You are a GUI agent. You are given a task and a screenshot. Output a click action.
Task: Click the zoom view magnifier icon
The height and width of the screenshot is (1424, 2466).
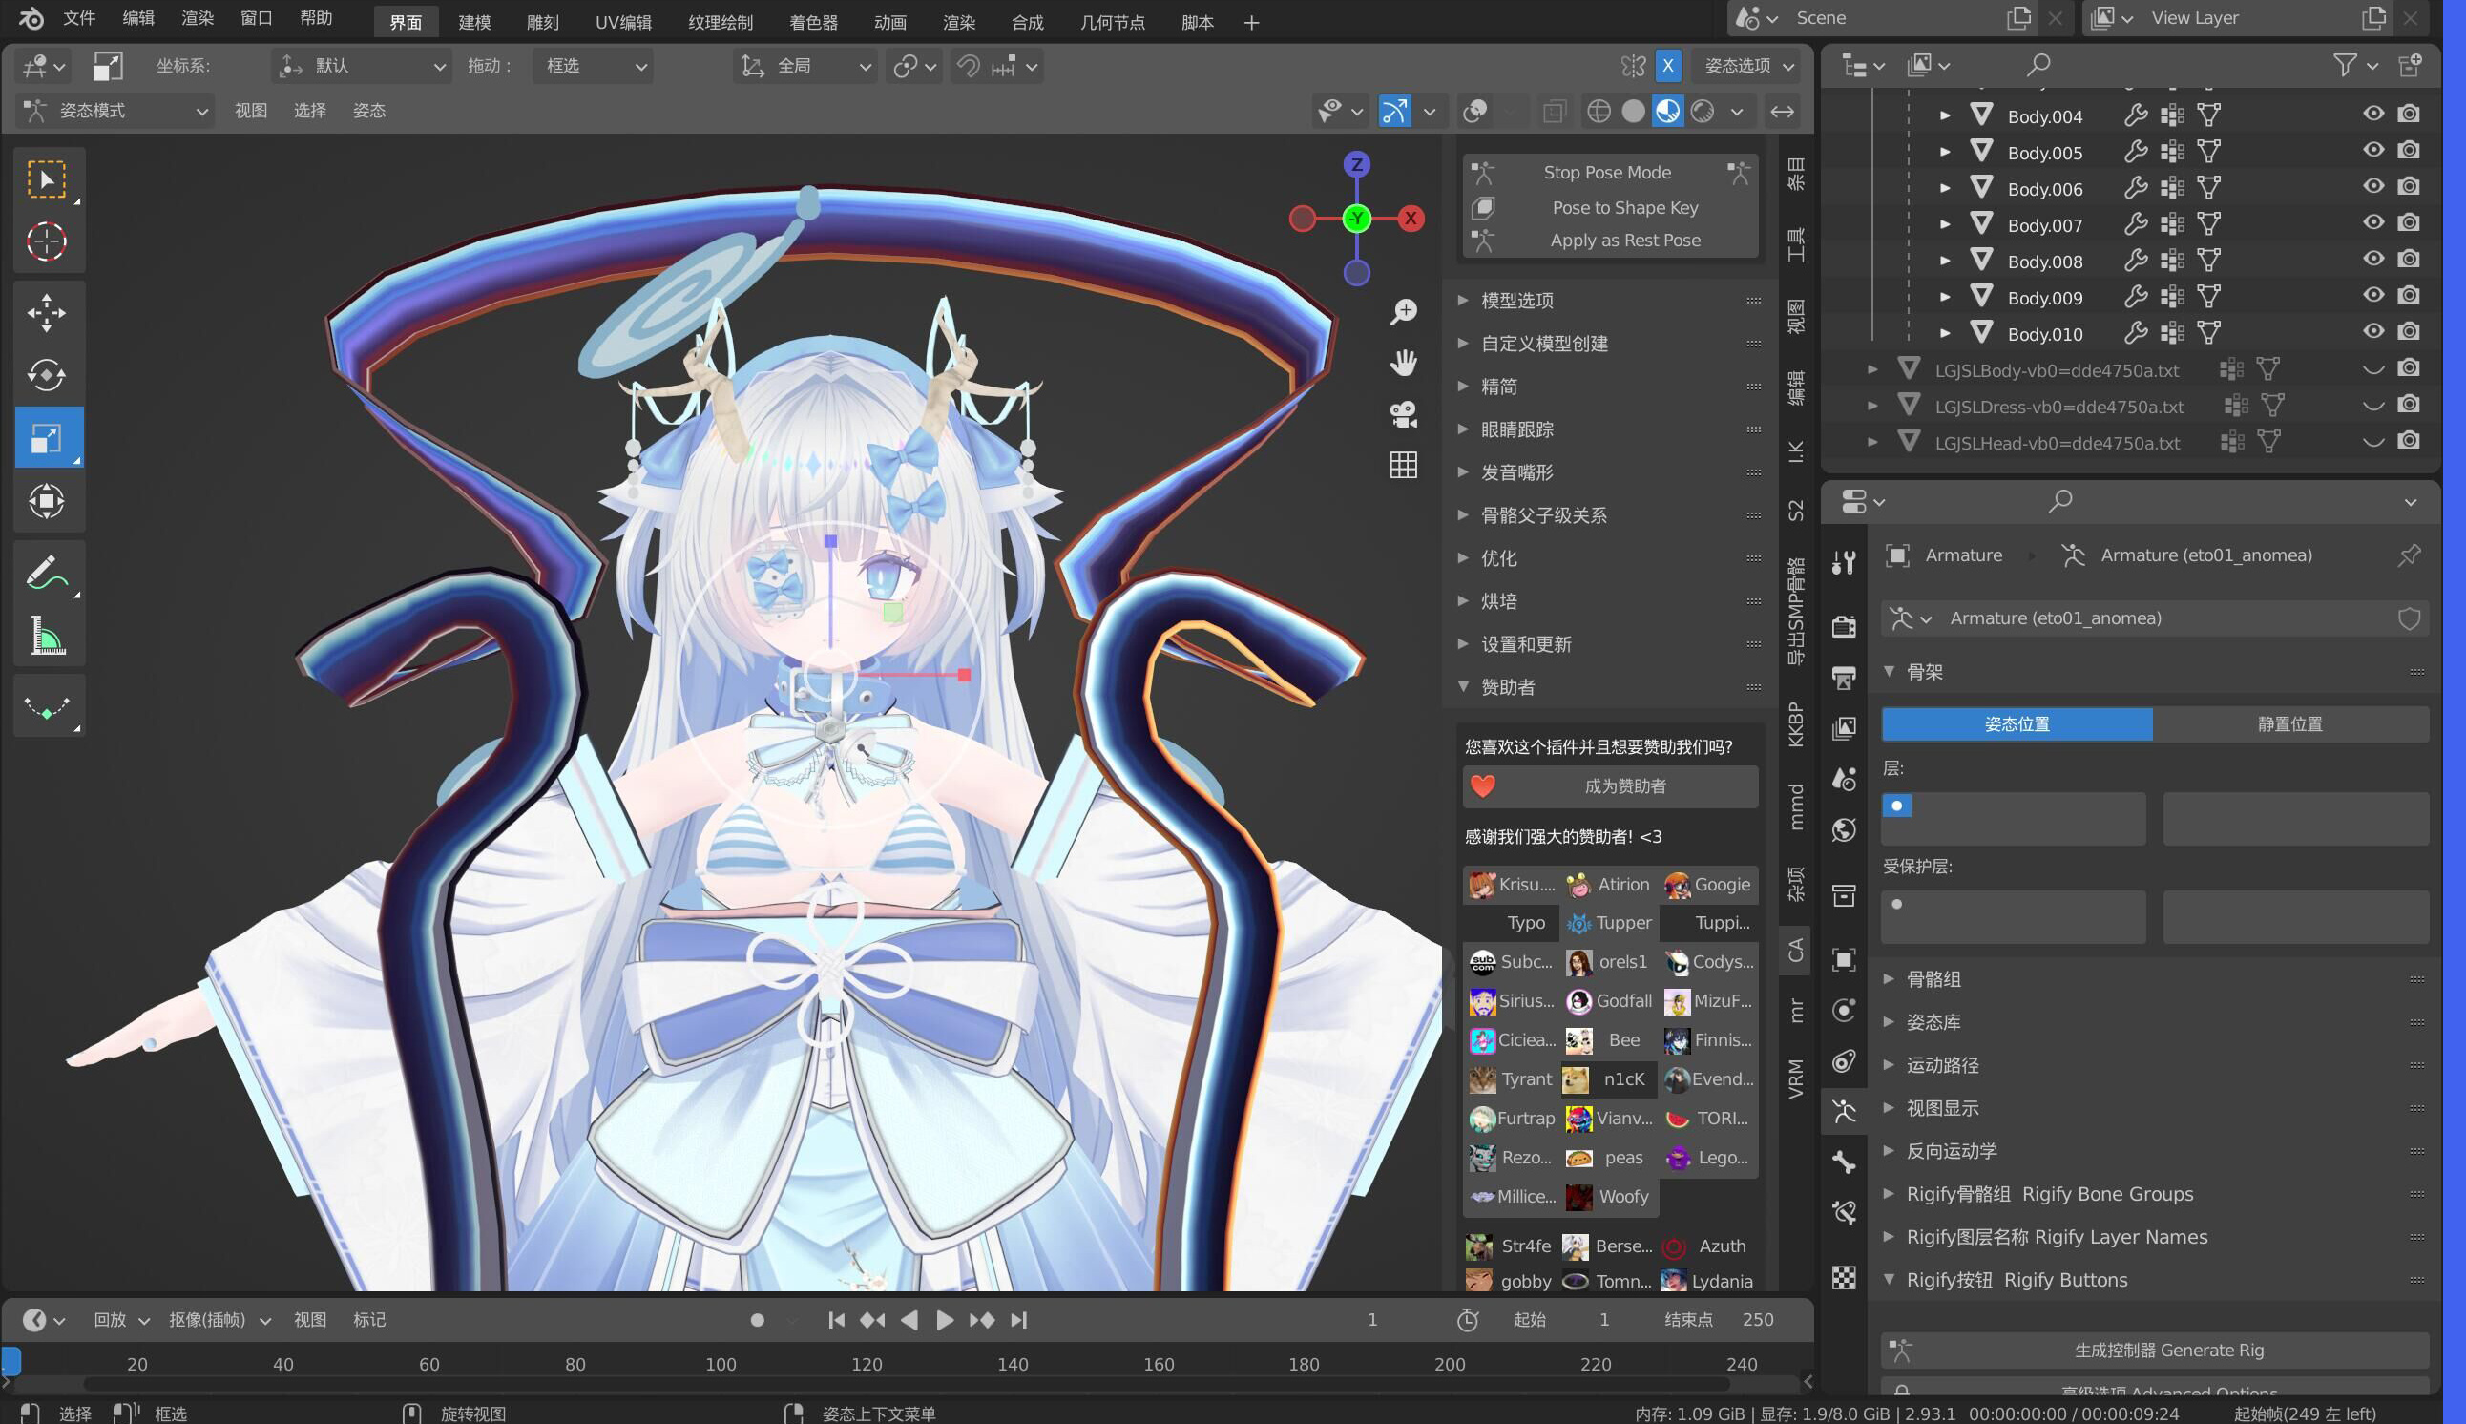pyautogui.click(x=1404, y=312)
